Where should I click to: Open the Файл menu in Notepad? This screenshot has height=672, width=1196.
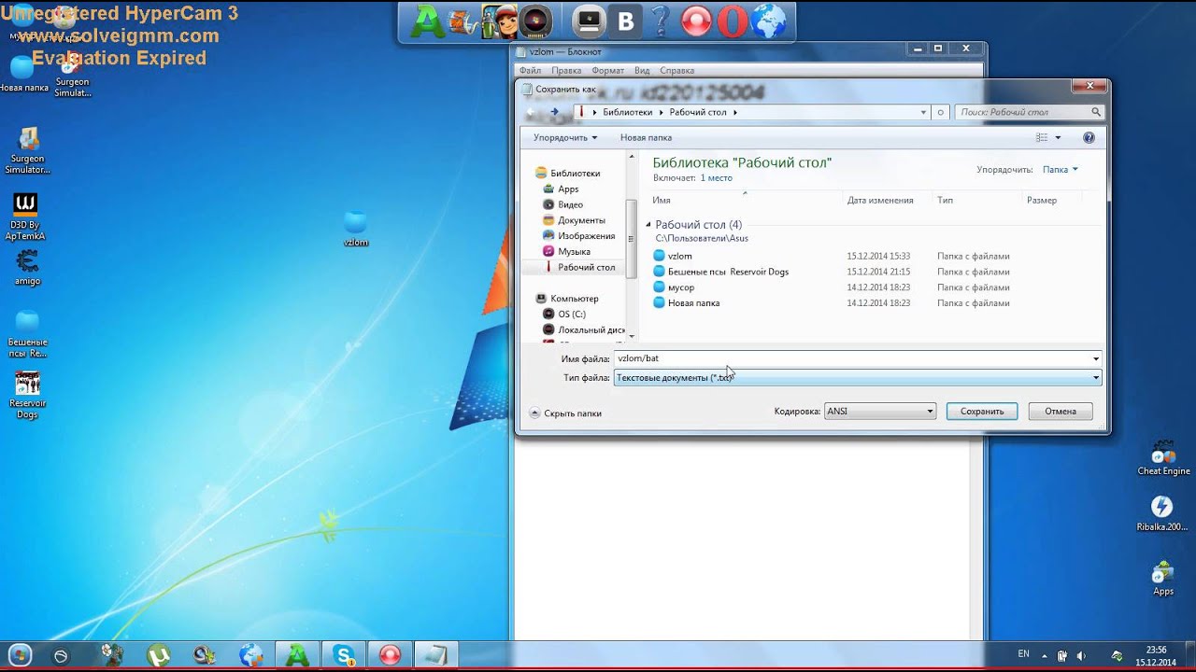point(530,70)
